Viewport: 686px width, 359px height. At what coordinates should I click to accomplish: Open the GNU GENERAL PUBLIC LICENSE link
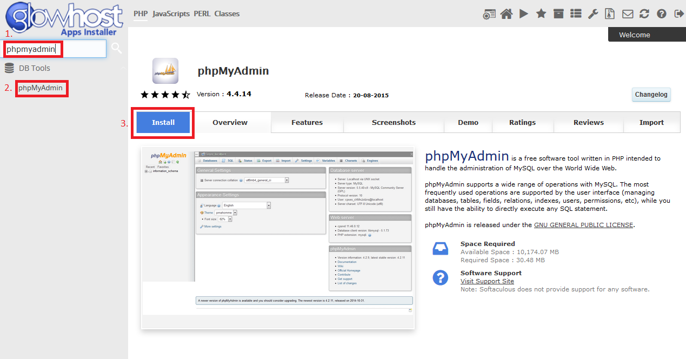583,225
